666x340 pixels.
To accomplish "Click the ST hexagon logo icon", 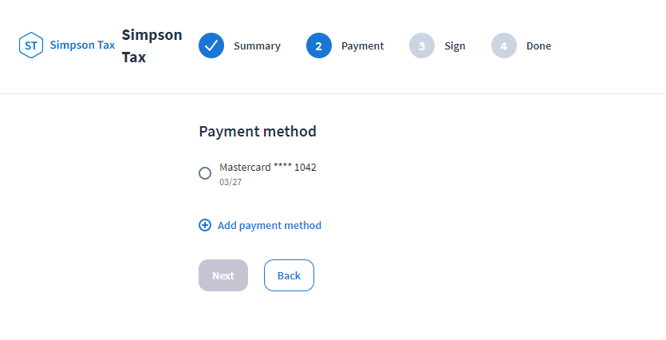I will [x=31, y=45].
